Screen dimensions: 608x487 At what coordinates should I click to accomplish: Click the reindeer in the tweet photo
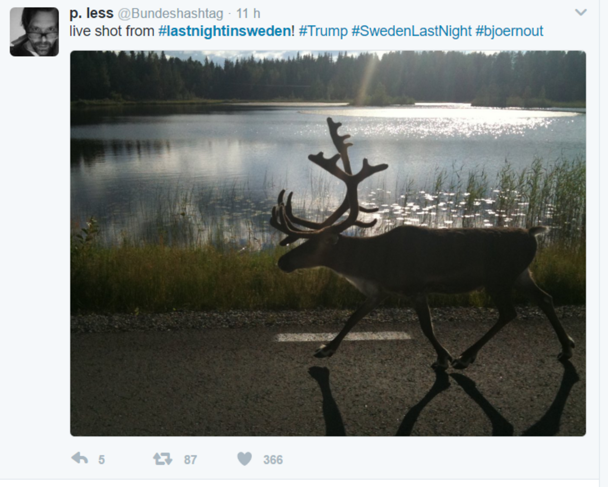[423, 260]
